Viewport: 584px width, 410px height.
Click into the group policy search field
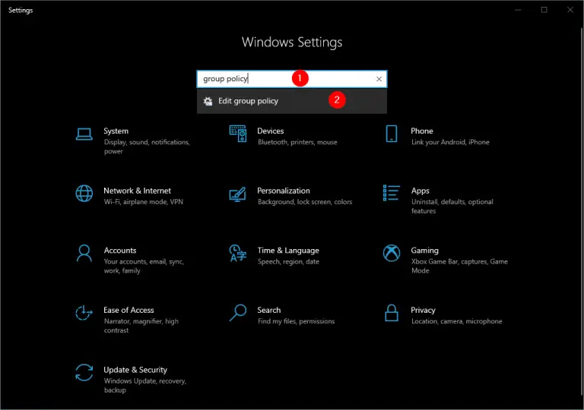click(292, 79)
